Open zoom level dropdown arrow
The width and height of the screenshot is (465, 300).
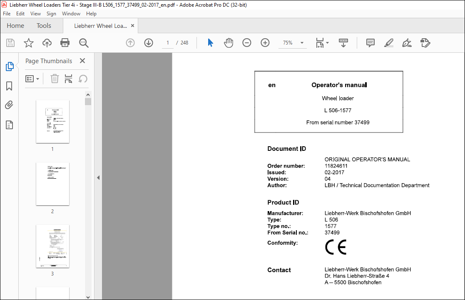(x=302, y=43)
